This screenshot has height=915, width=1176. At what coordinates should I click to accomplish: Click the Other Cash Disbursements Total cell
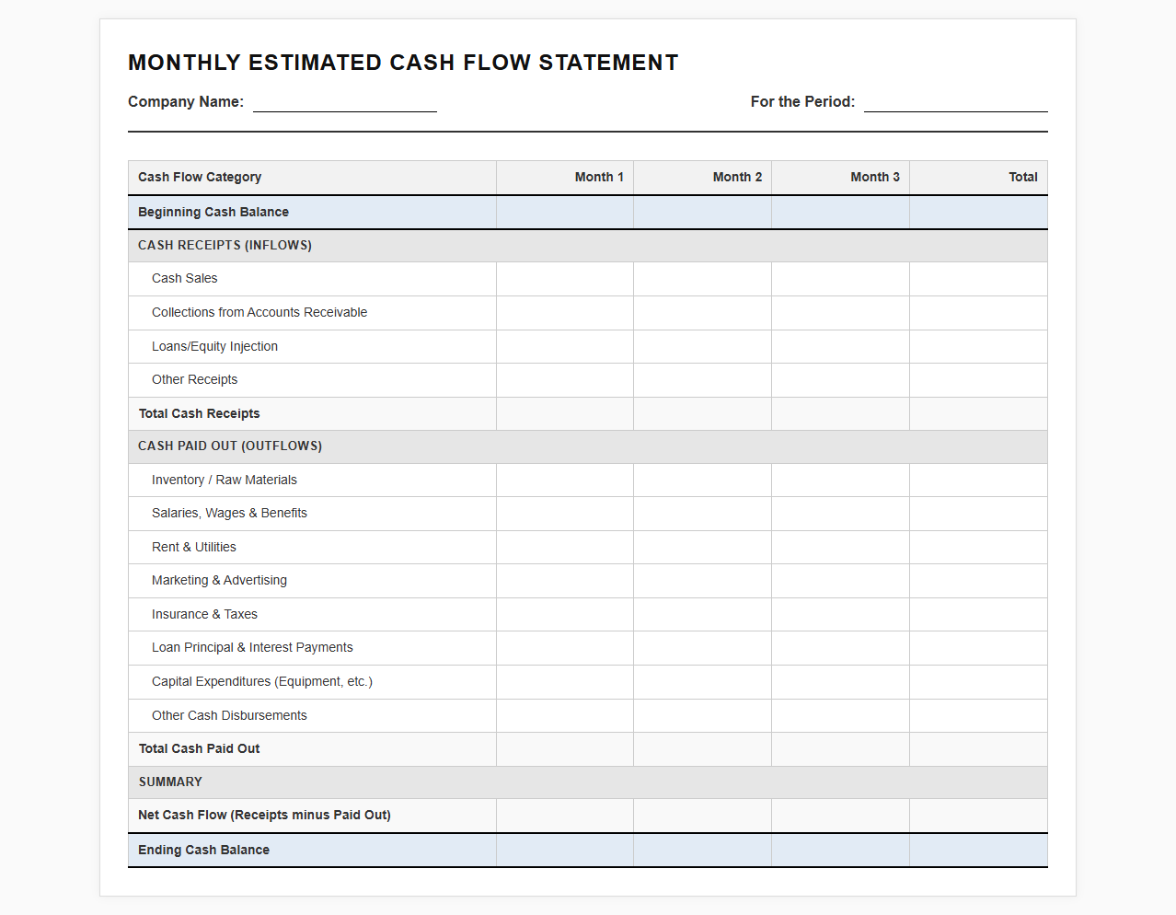click(x=979, y=716)
